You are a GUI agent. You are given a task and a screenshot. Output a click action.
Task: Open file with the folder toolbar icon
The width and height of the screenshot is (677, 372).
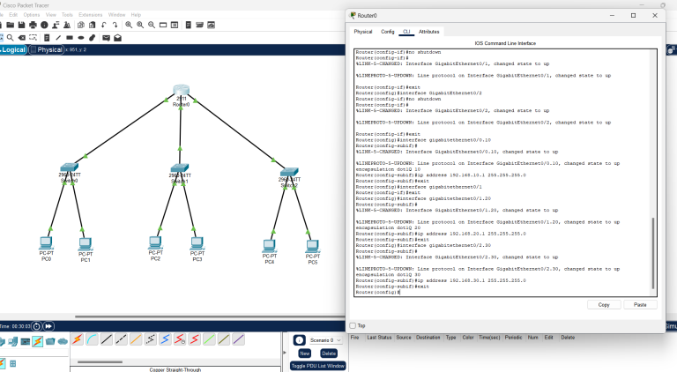coord(10,25)
